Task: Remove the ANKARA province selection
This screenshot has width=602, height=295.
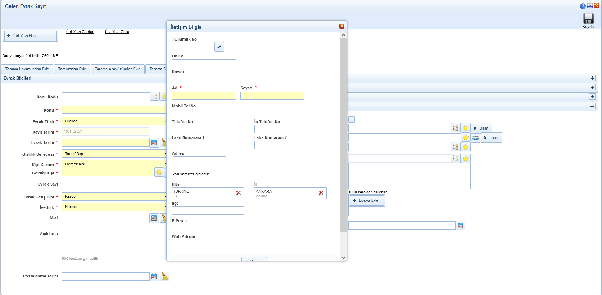Action: (321, 193)
